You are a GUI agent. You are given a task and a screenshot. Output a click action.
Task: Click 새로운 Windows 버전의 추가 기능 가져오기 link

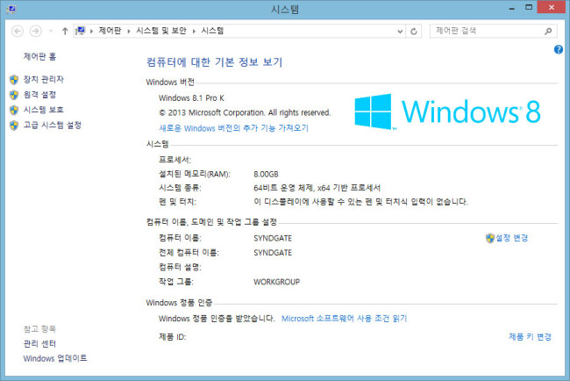tap(233, 128)
